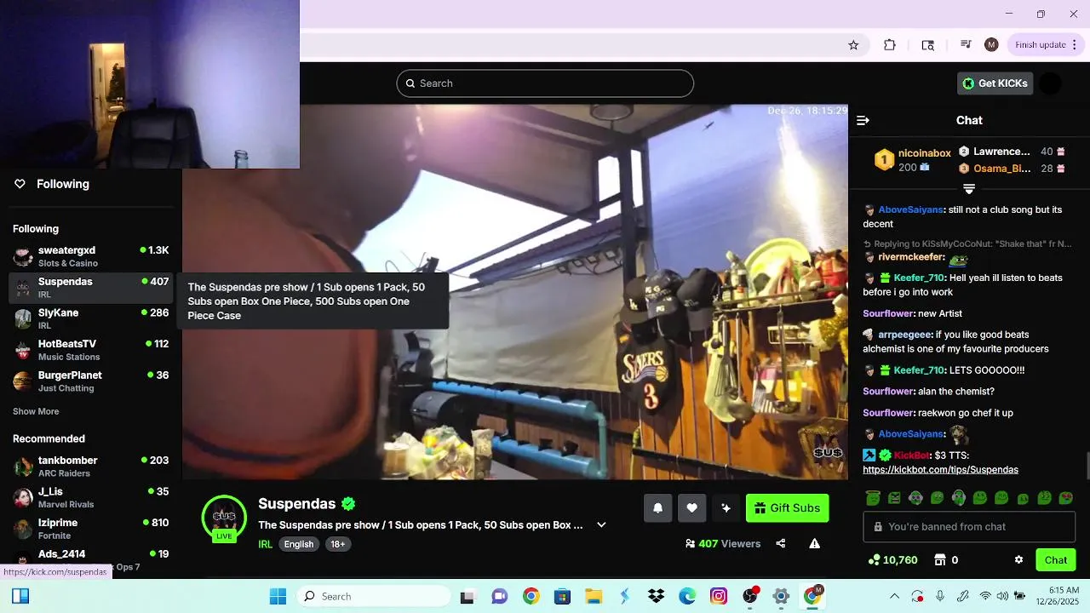Open the user avatar menu
This screenshot has width=1090, height=613.
[x=1051, y=83]
